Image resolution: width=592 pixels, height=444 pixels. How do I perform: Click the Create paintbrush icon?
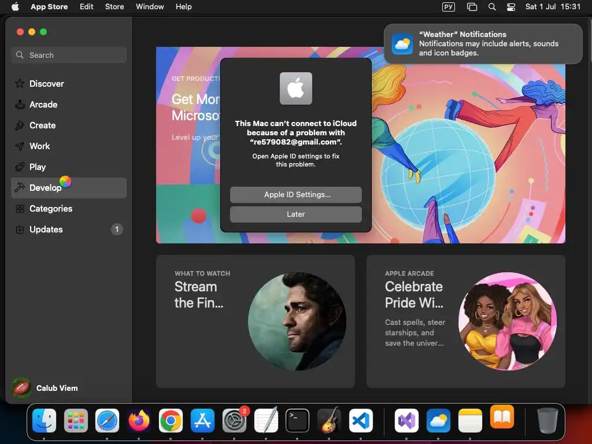pyautogui.click(x=20, y=125)
